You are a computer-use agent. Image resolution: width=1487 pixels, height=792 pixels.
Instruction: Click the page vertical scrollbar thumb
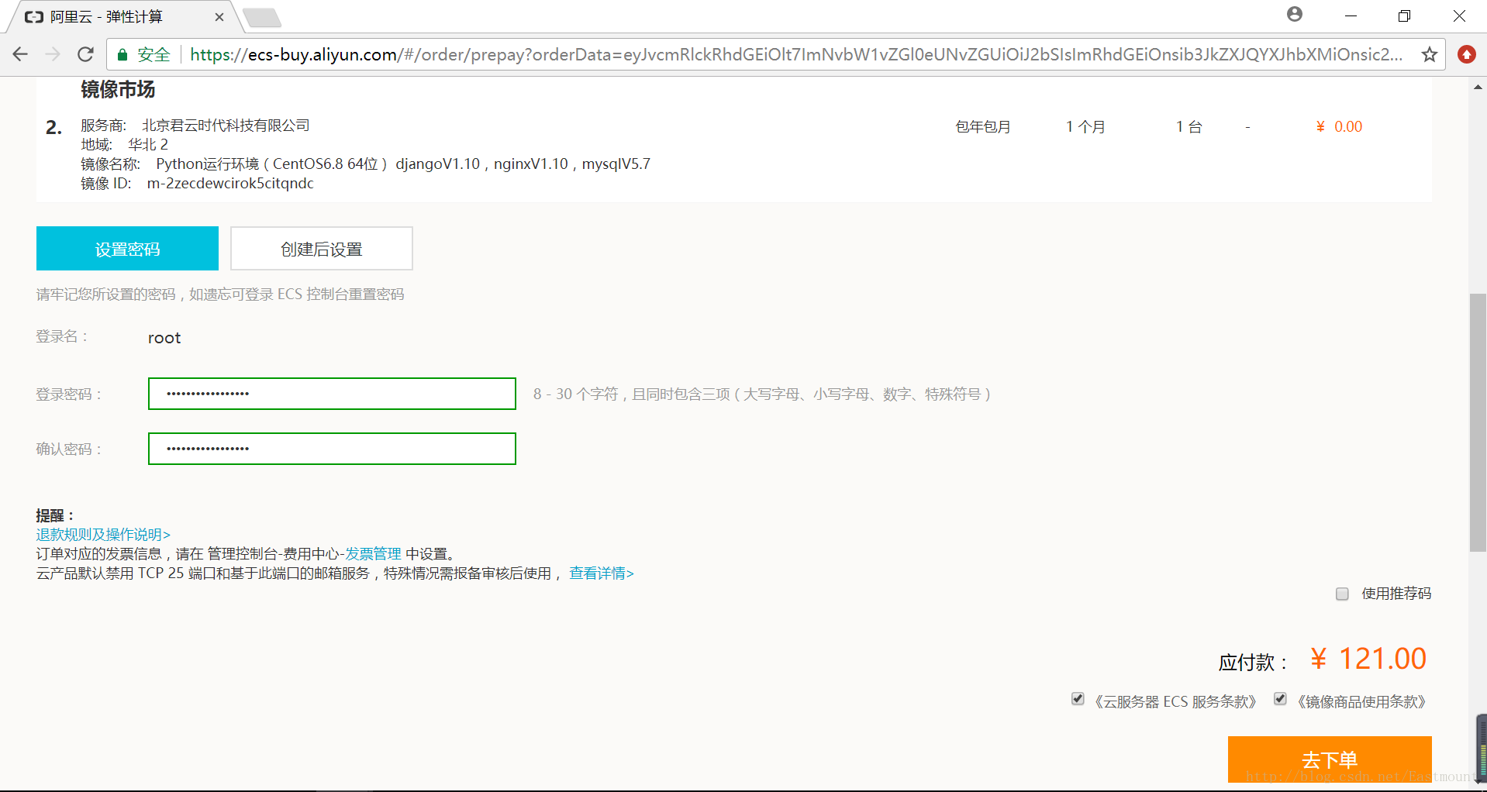[x=1478, y=422]
